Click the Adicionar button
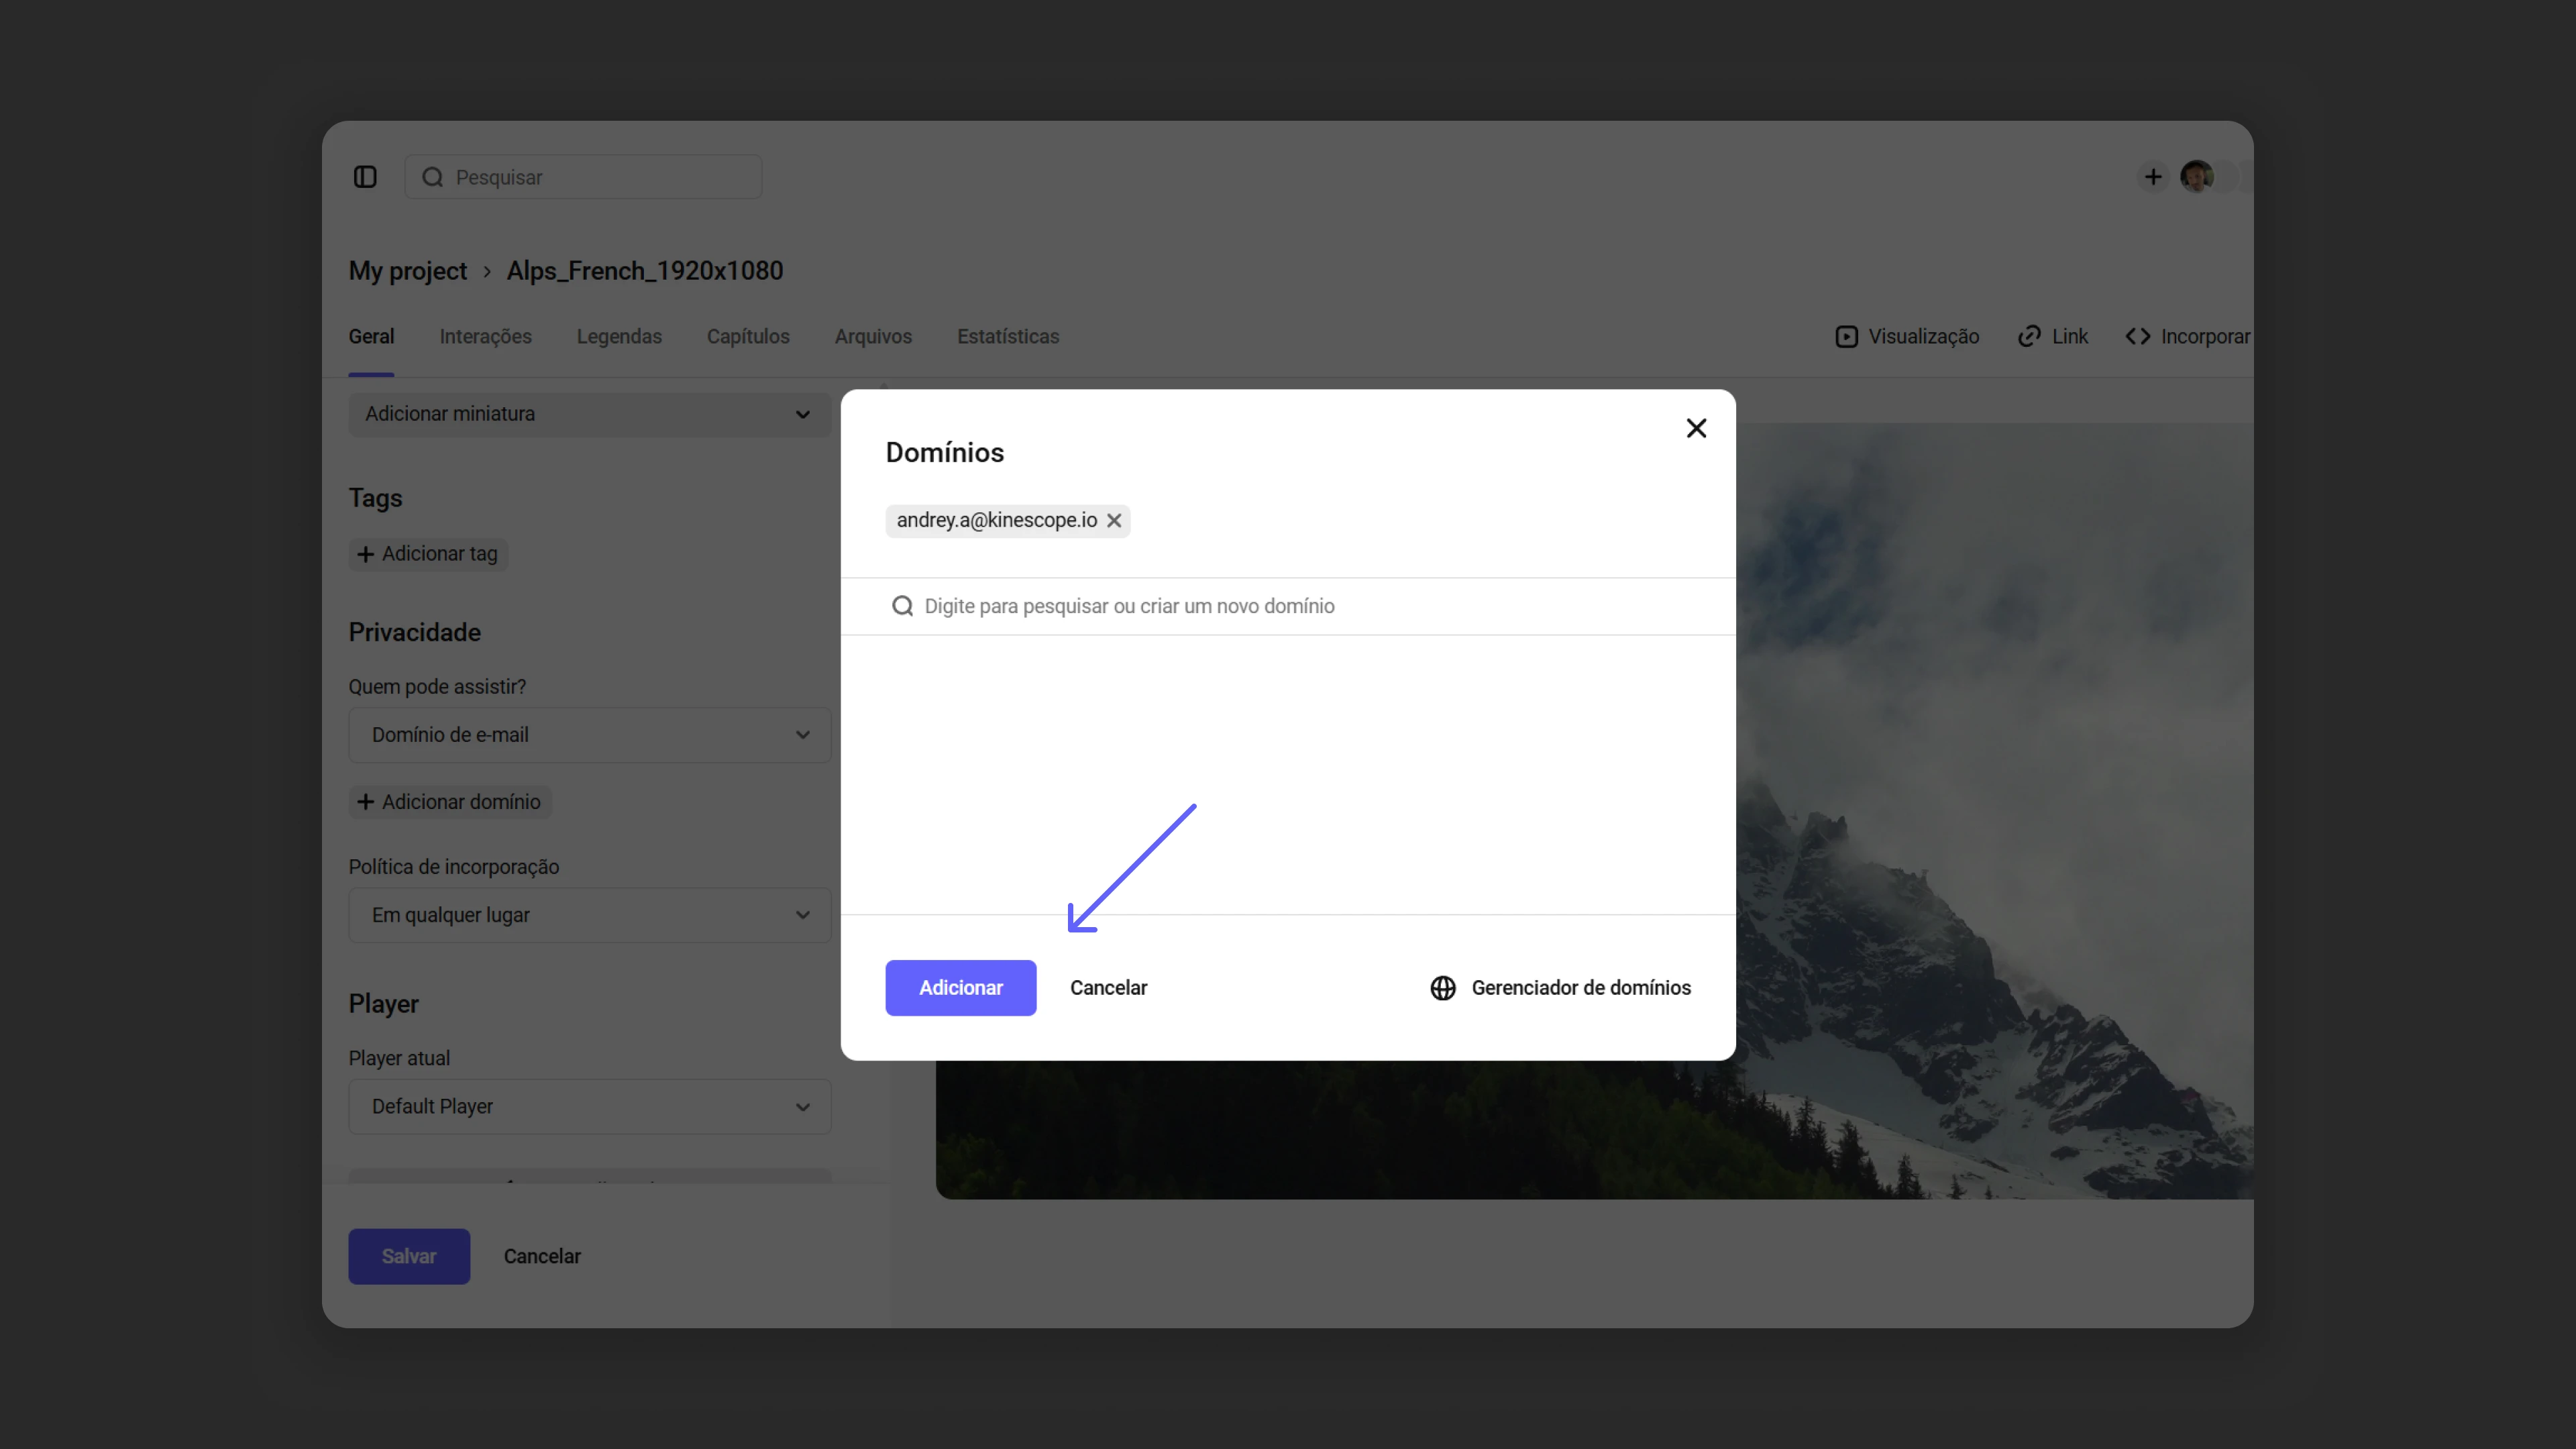 tap(960, 988)
